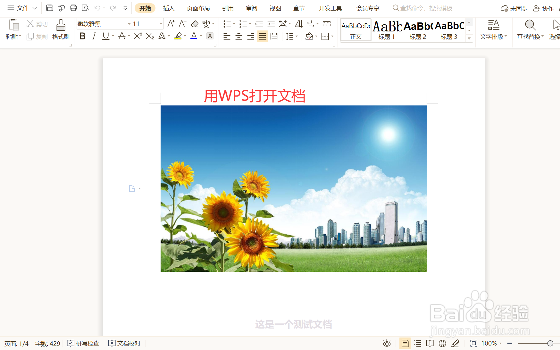Open Print Preview icon
This screenshot has width=560, height=350.
point(85,8)
